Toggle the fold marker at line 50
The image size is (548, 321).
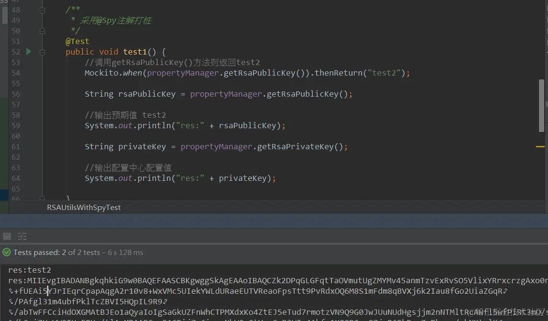click(42, 31)
